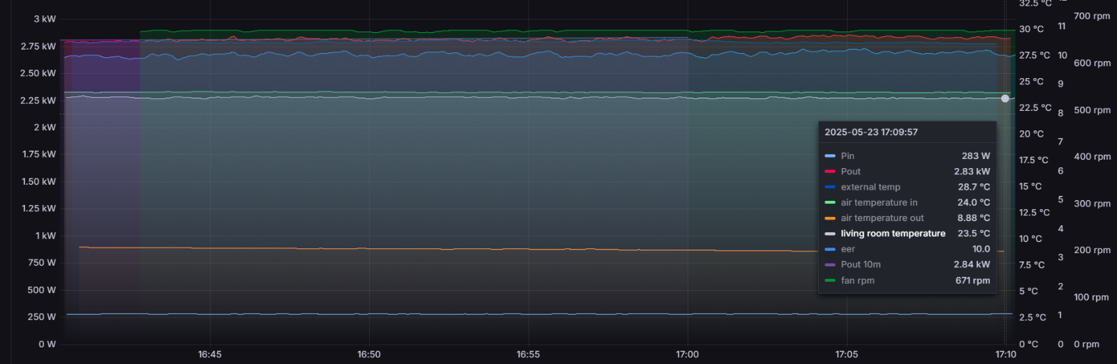Click the 283 W value in tooltip
Image resolution: width=1117 pixels, height=364 pixels.
pos(976,156)
